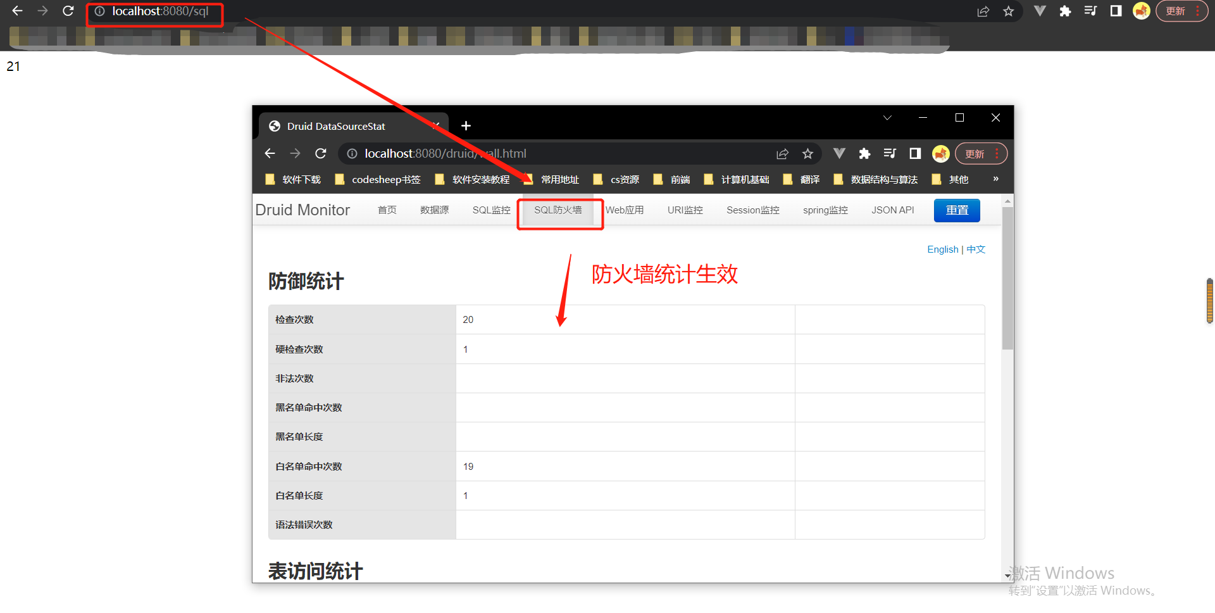This screenshot has height=613, width=1215.
Task: Open the SQL监控 menu item
Action: coord(492,210)
